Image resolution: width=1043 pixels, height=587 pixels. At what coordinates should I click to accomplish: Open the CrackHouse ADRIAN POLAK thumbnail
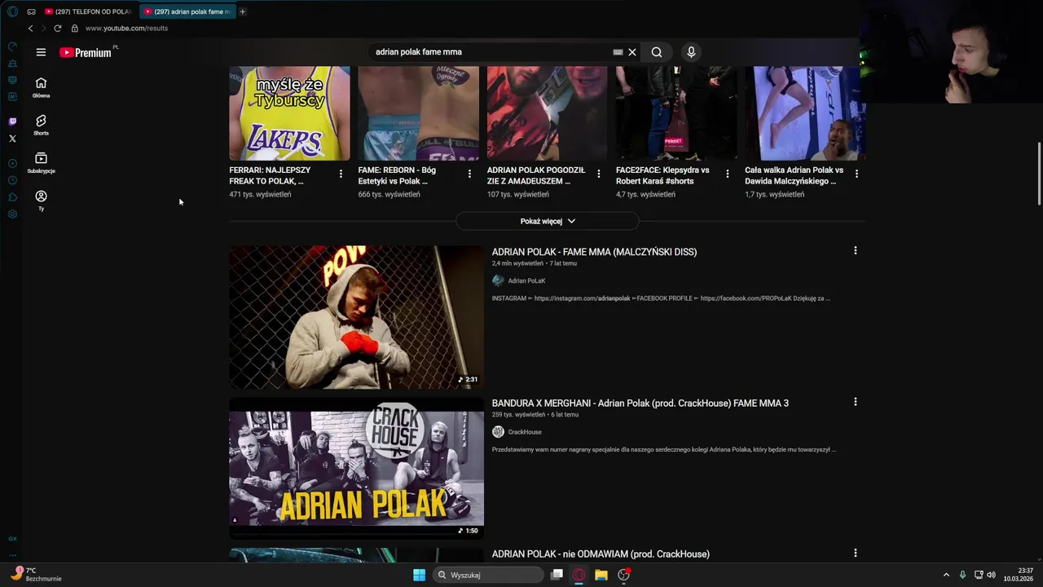[x=356, y=468]
